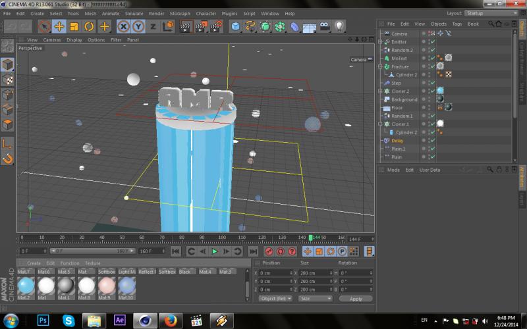The height and width of the screenshot is (329, 527).
Task: Collapse the Fracture object hierarchy
Action: [380, 66]
